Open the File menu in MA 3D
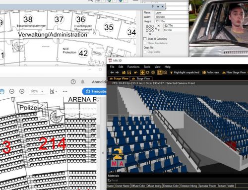 click(x=112, y=67)
